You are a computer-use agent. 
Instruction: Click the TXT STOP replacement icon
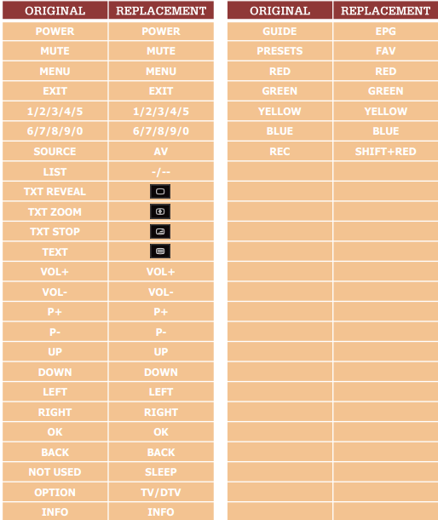point(160,232)
